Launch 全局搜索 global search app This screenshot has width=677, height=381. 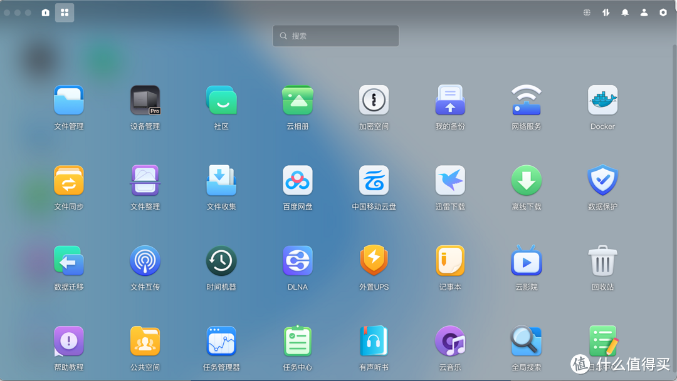click(x=527, y=342)
